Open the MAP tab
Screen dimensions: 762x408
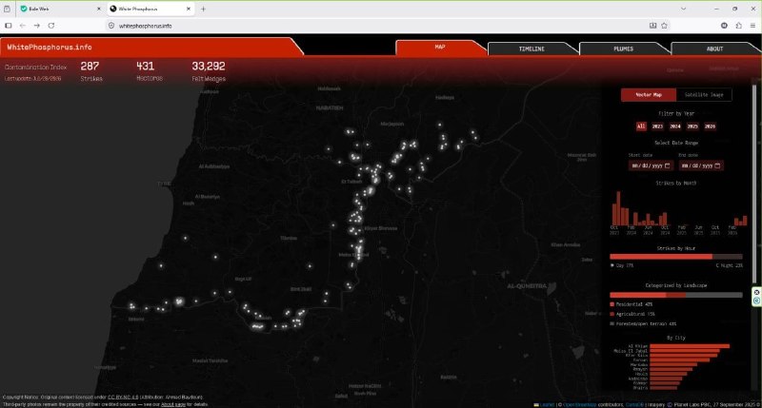point(440,47)
